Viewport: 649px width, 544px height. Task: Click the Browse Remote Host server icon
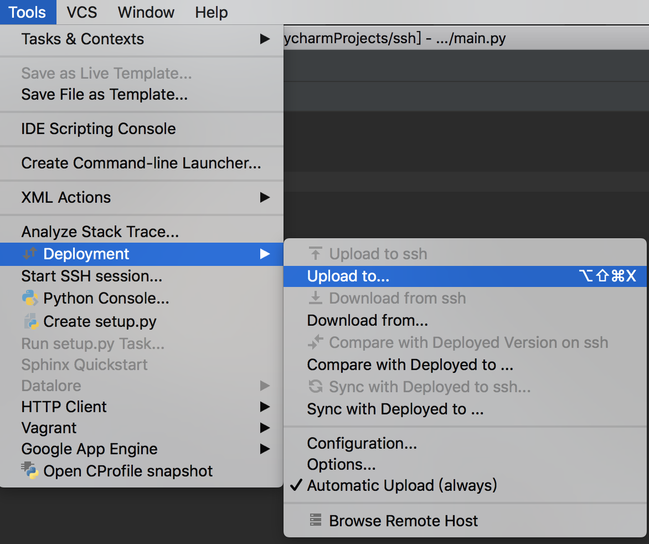[316, 520]
